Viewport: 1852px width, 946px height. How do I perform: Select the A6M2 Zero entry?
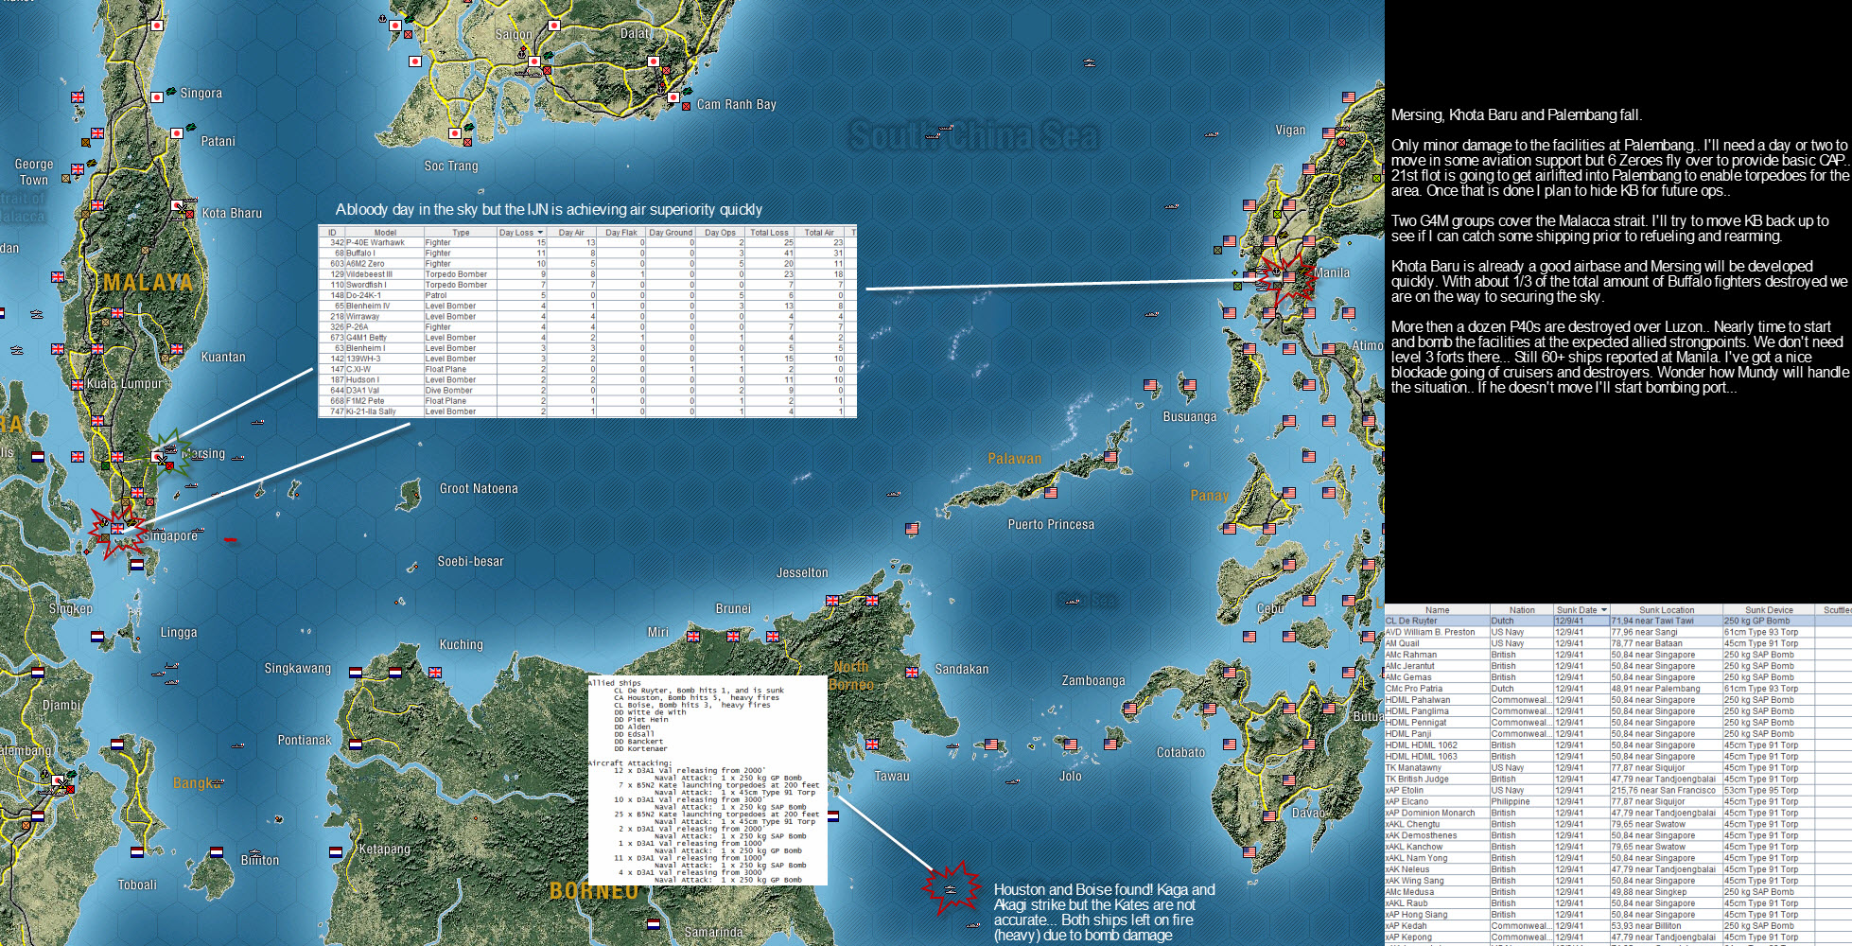[x=587, y=264]
